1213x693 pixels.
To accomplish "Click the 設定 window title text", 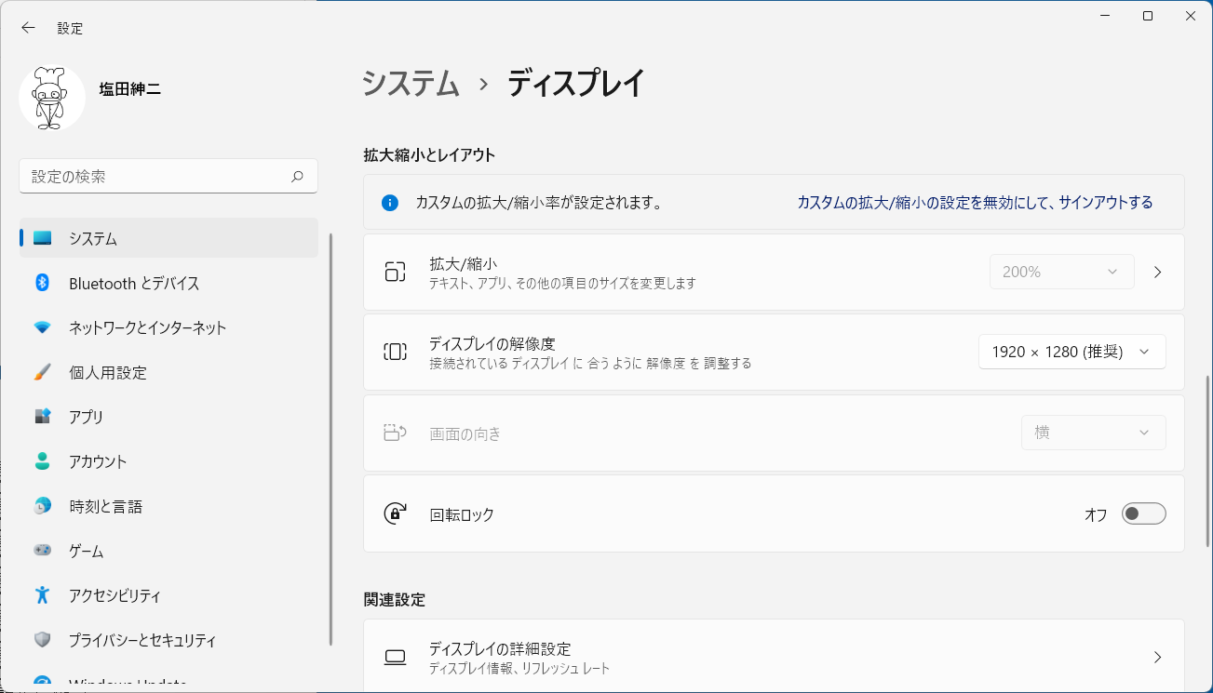I will tap(70, 28).
